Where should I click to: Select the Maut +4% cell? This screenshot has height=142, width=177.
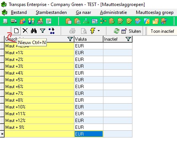[x=39, y=73]
